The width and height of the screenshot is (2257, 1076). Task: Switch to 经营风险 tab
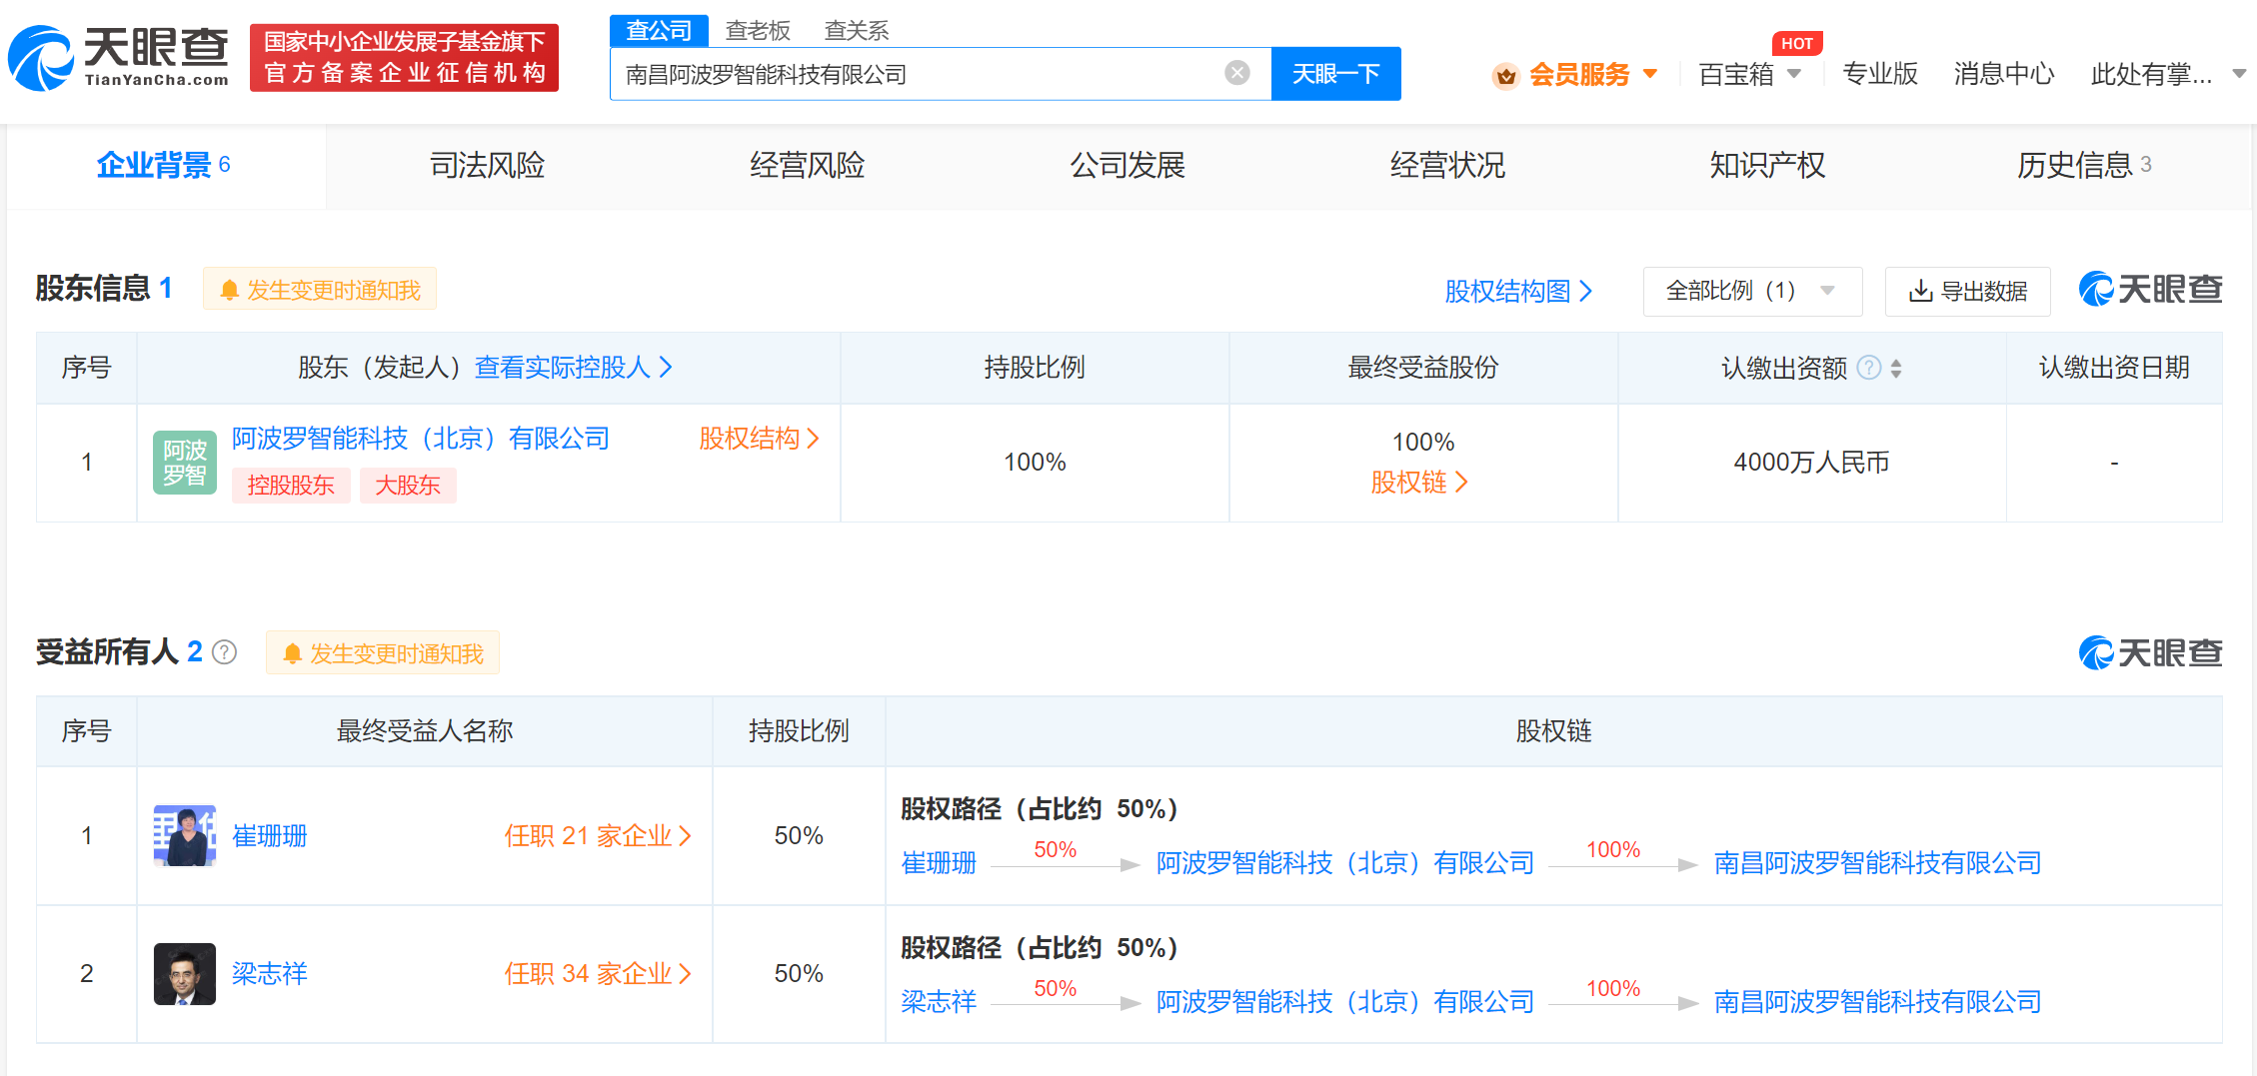click(807, 165)
